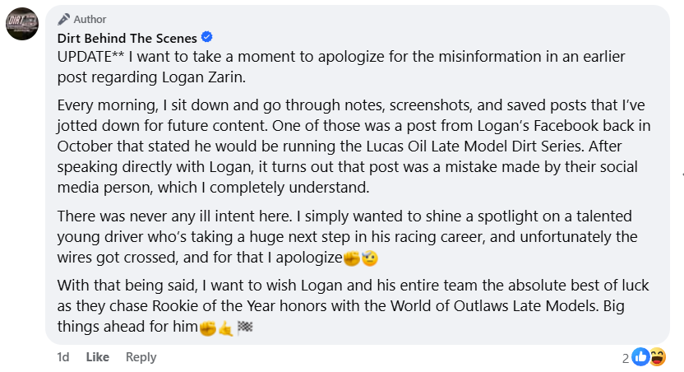The height and width of the screenshot is (372, 684).
Task: Click the pencil Author badge icon
Action: coord(63,19)
